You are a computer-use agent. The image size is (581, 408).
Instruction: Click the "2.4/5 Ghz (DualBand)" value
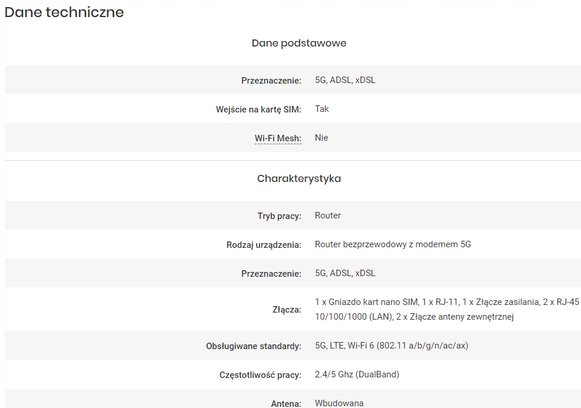[x=357, y=374]
